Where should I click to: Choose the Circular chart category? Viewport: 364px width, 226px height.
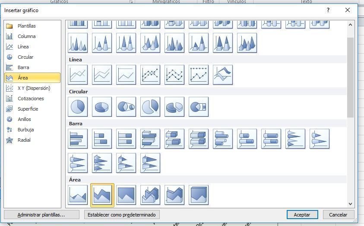click(x=32, y=57)
